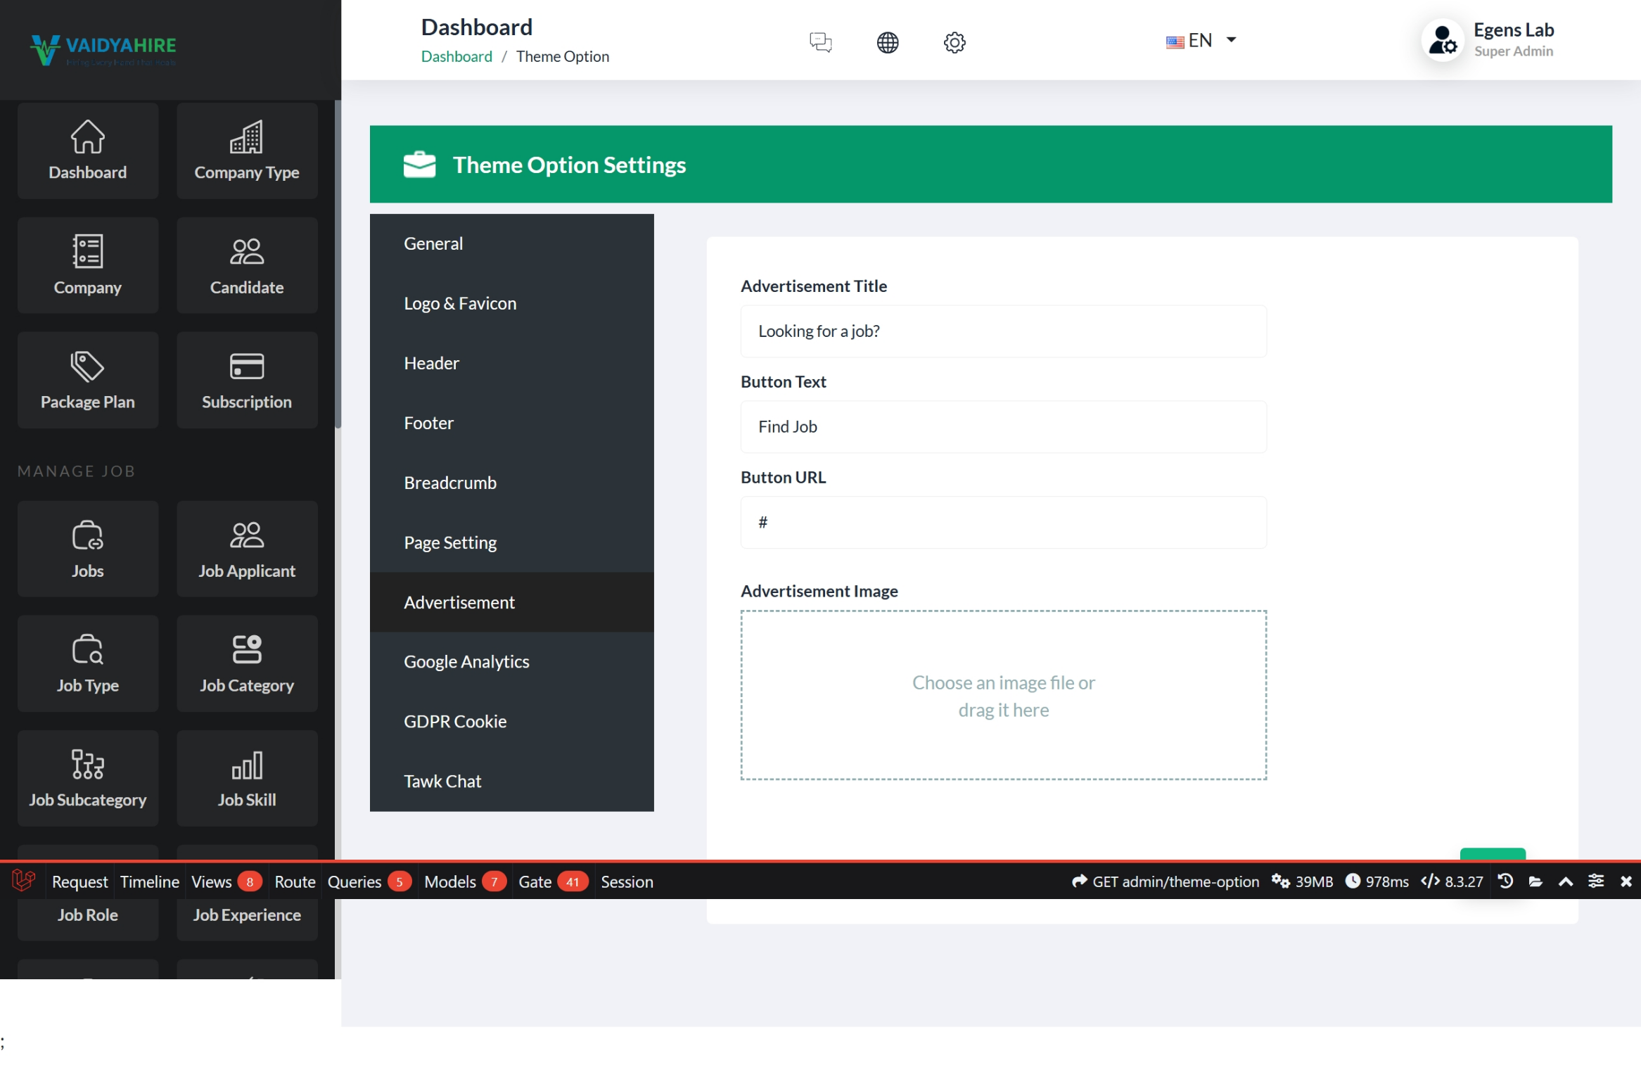Select the Logo & Favicon tab
The height and width of the screenshot is (1089, 1641).
pyautogui.click(x=460, y=303)
